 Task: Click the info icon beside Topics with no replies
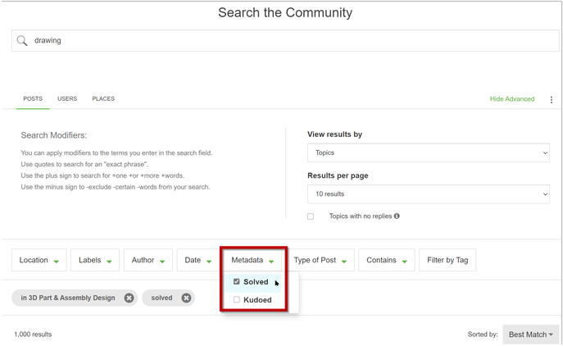pos(397,216)
